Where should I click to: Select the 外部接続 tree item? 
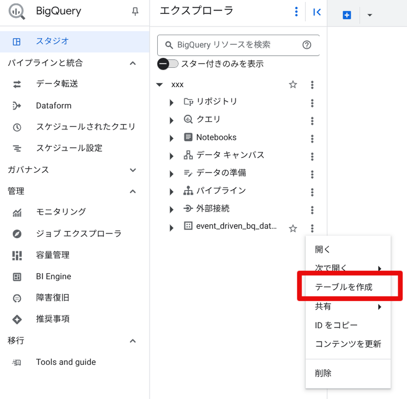[x=213, y=208]
